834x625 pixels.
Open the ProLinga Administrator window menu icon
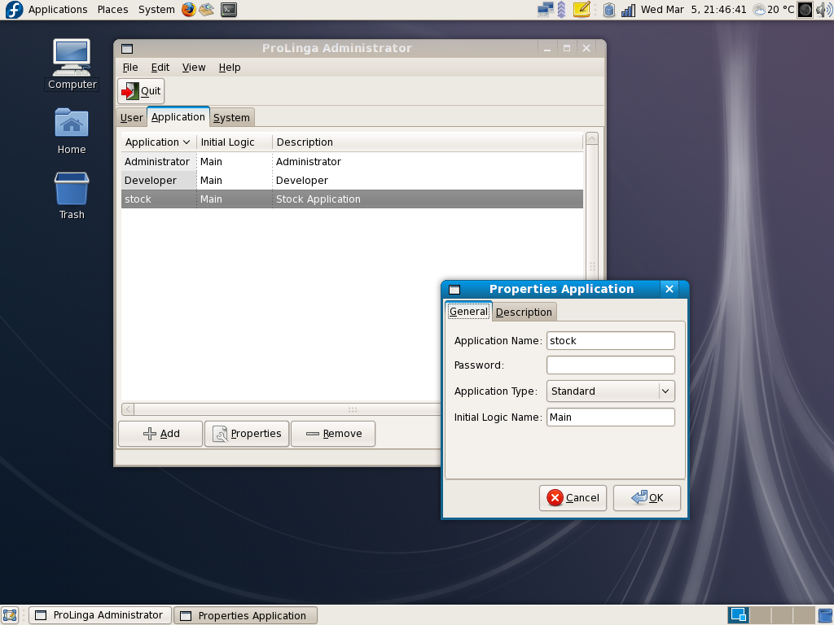[127, 49]
